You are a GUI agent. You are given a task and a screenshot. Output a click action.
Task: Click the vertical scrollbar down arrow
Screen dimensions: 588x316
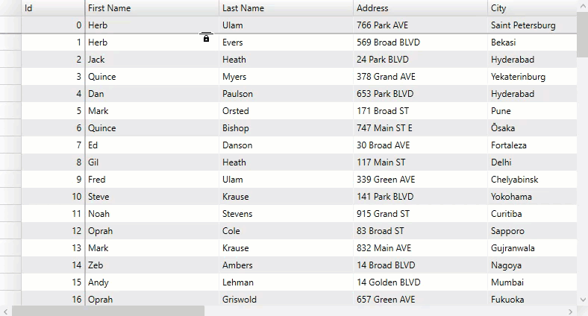pos(582,299)
